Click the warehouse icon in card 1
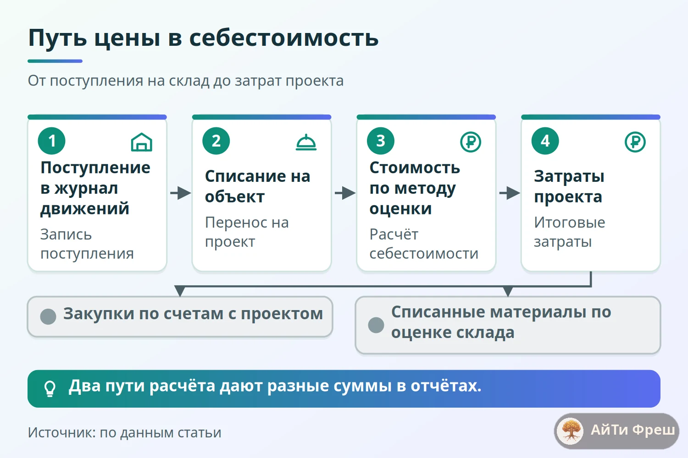Viewport: 688px width, 458px height. click(x=142, y=142)
